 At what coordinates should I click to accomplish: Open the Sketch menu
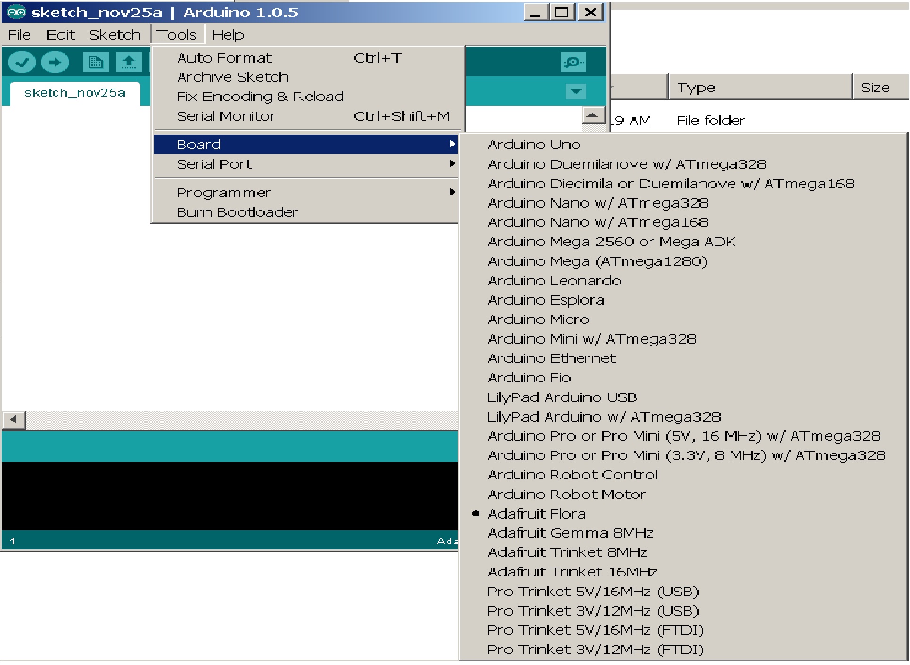pos(115,35)
